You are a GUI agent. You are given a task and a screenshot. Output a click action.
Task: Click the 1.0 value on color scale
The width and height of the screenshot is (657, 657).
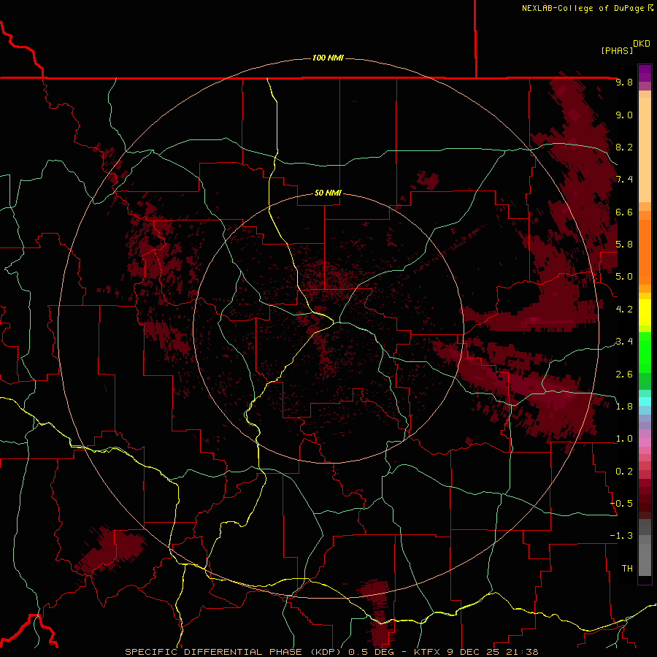(624, 439)
